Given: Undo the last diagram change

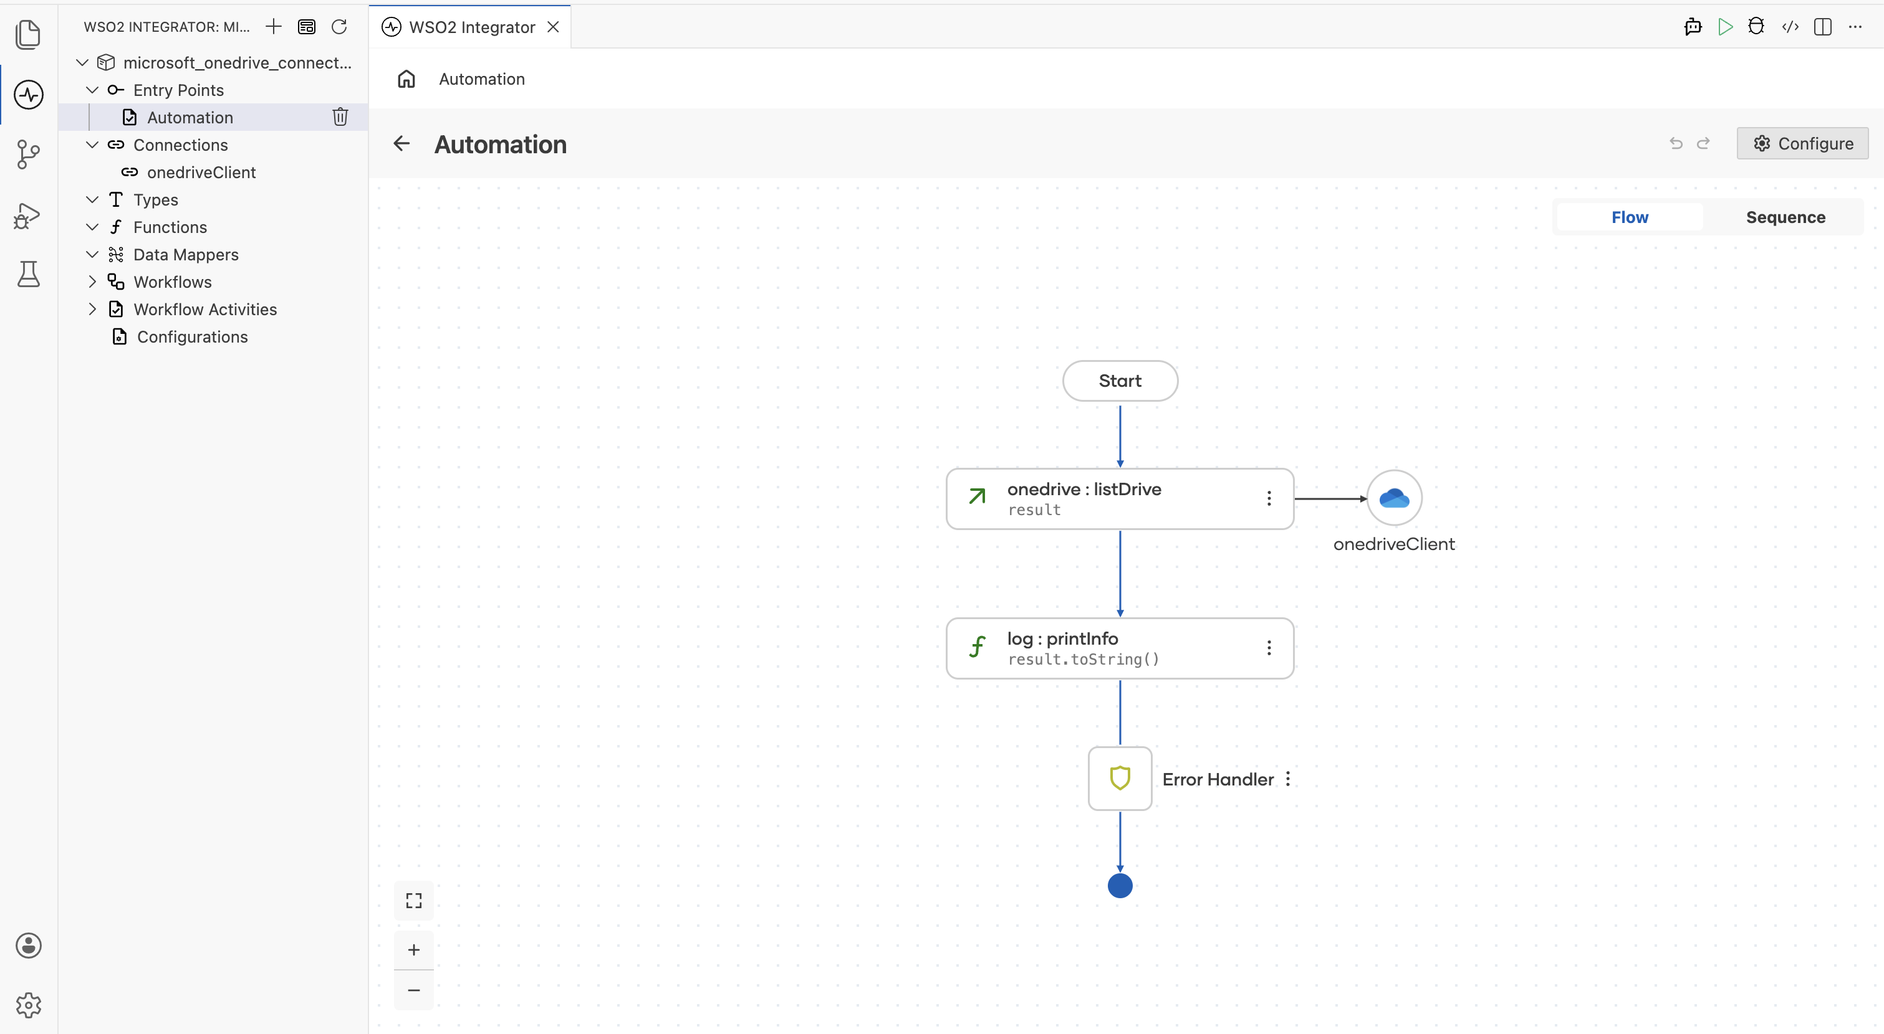Looking at the screenshot, I should point(1676,143).
